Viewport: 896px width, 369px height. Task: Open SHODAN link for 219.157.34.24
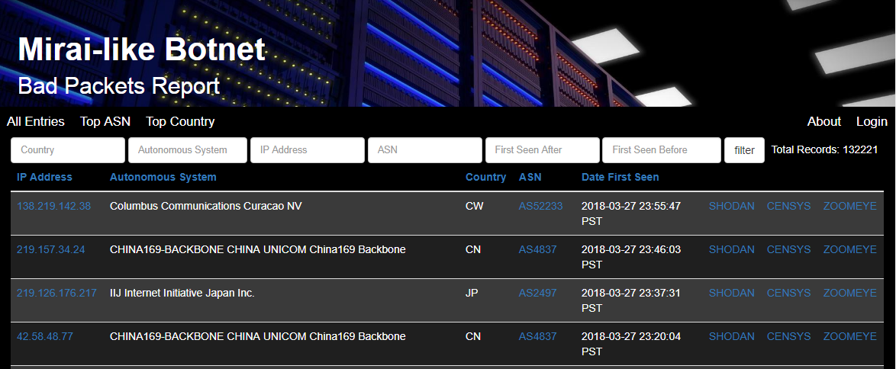point(731,249)
